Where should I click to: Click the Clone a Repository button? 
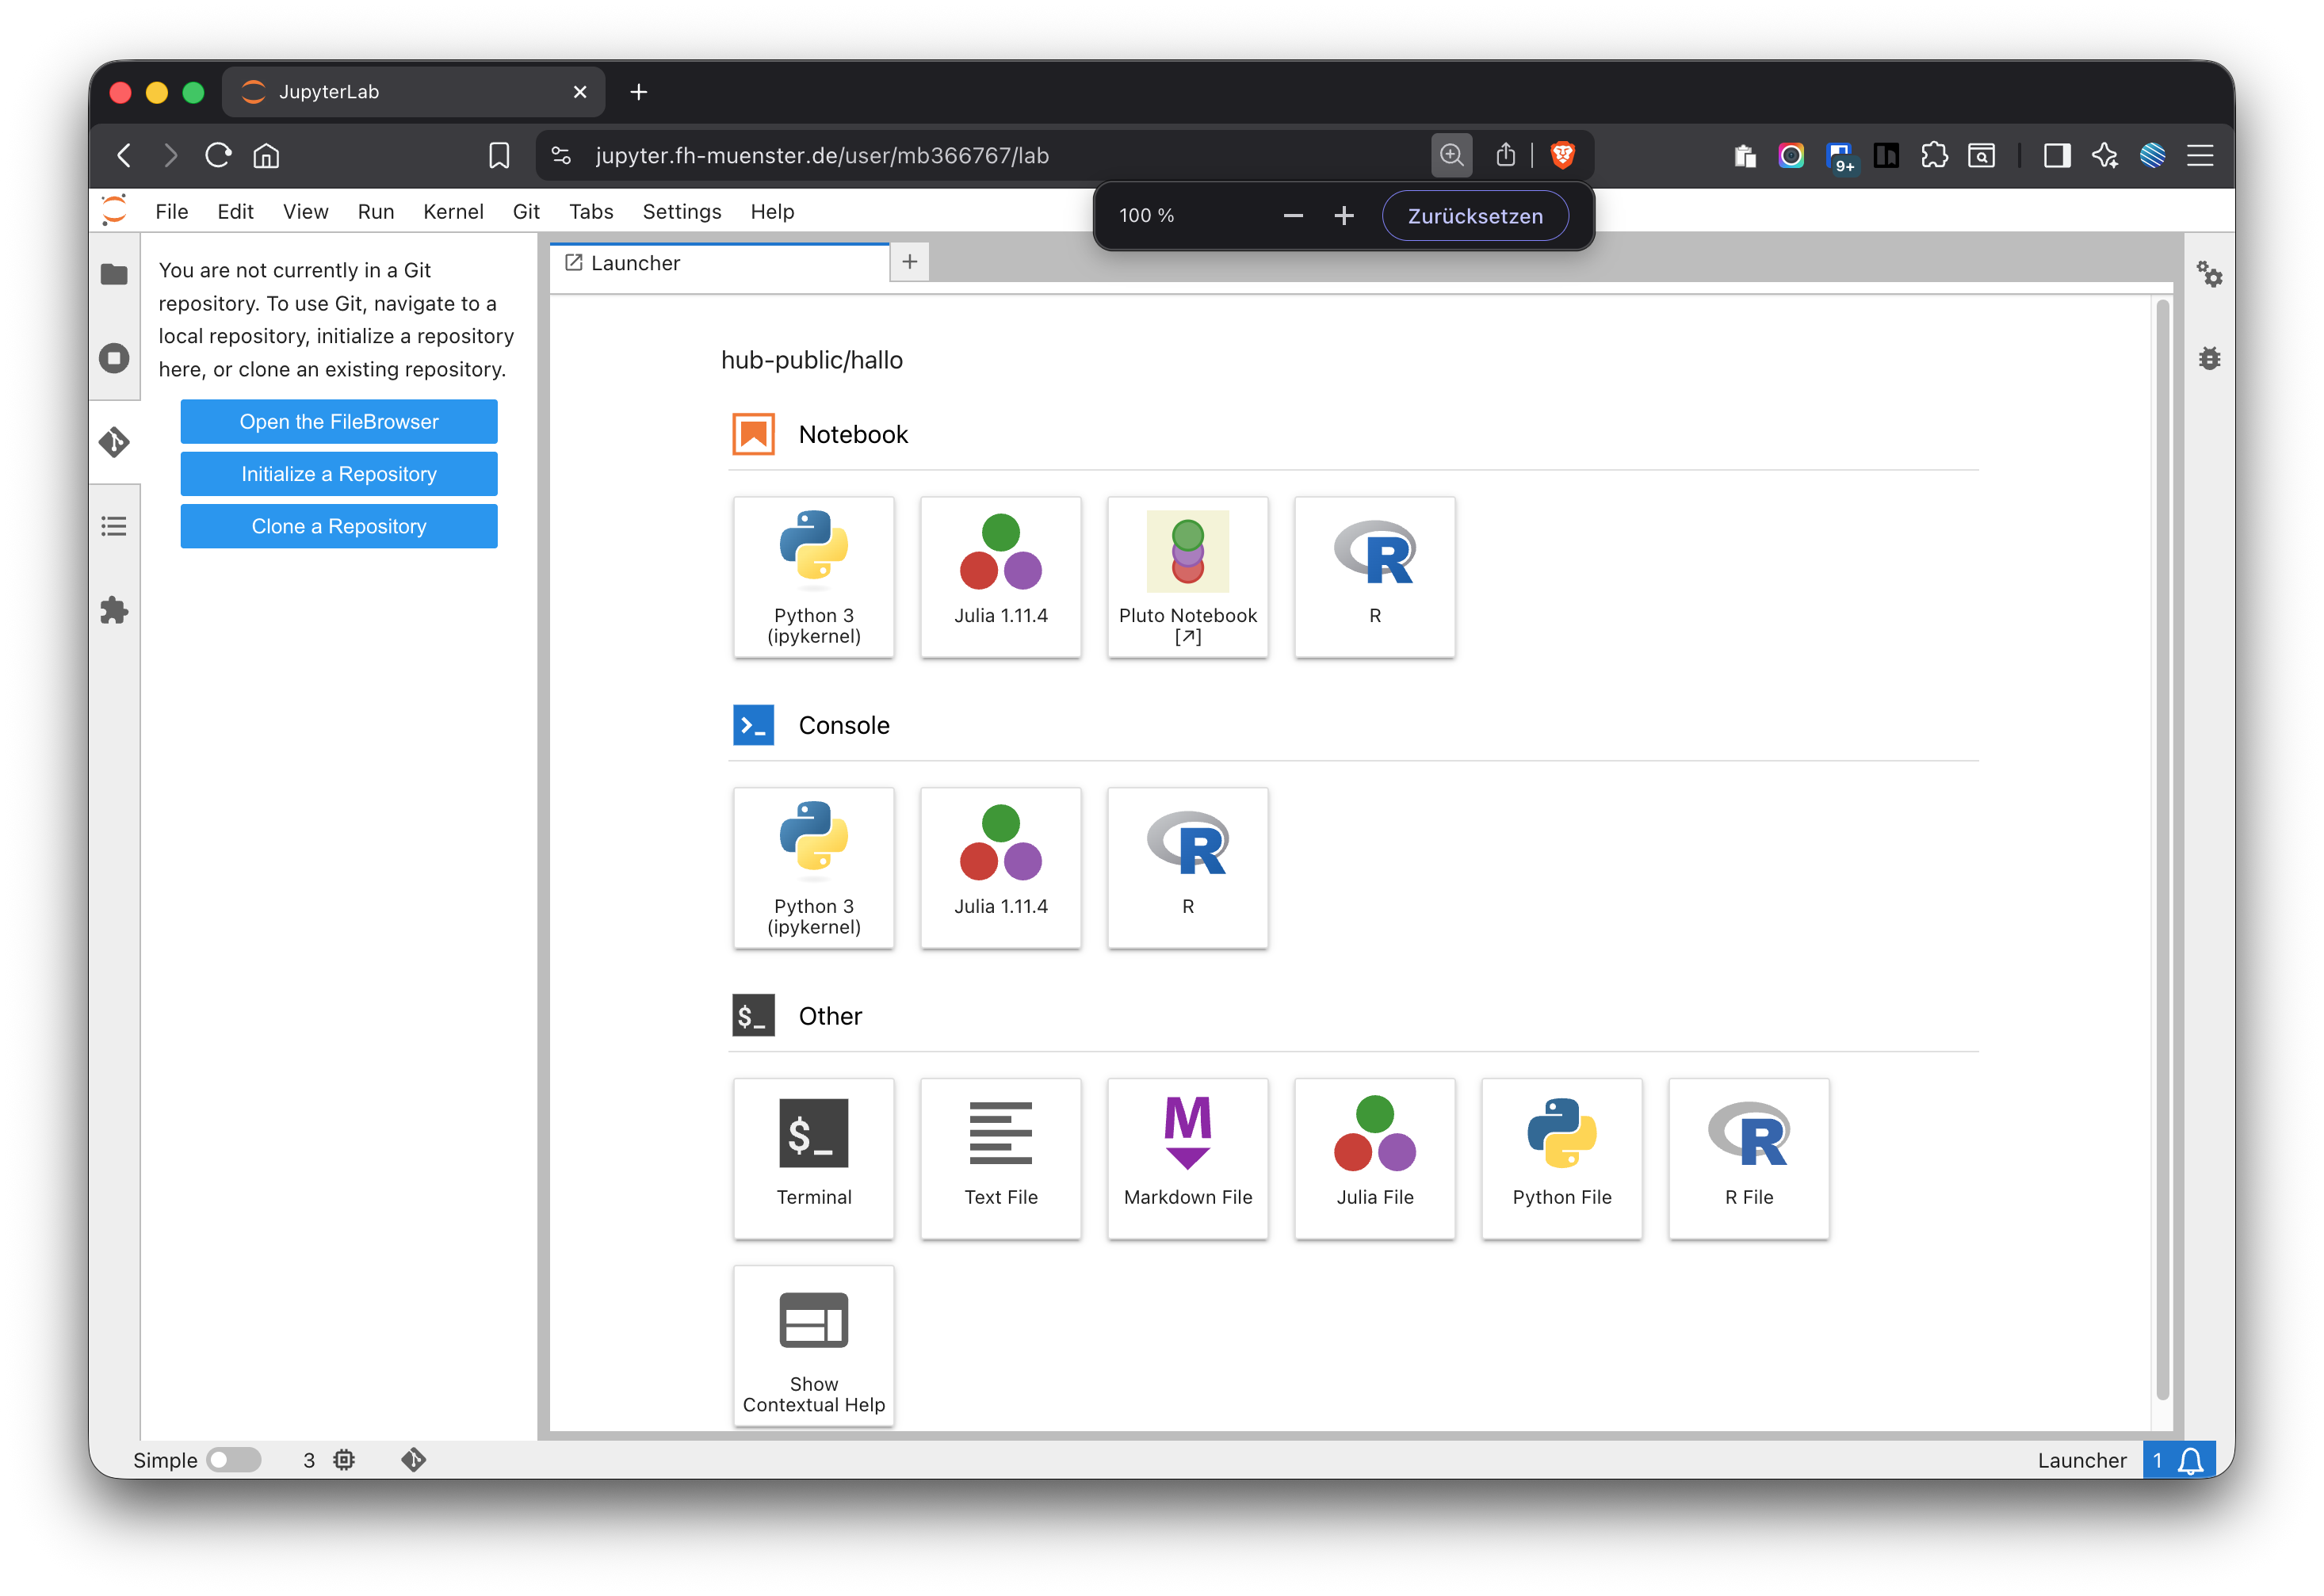point(338,526)
